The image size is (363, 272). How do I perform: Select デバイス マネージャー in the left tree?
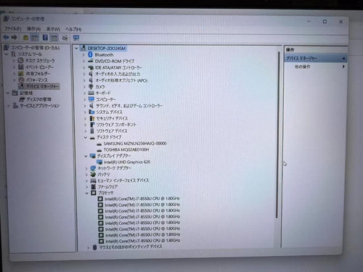[x=42, y=86]
